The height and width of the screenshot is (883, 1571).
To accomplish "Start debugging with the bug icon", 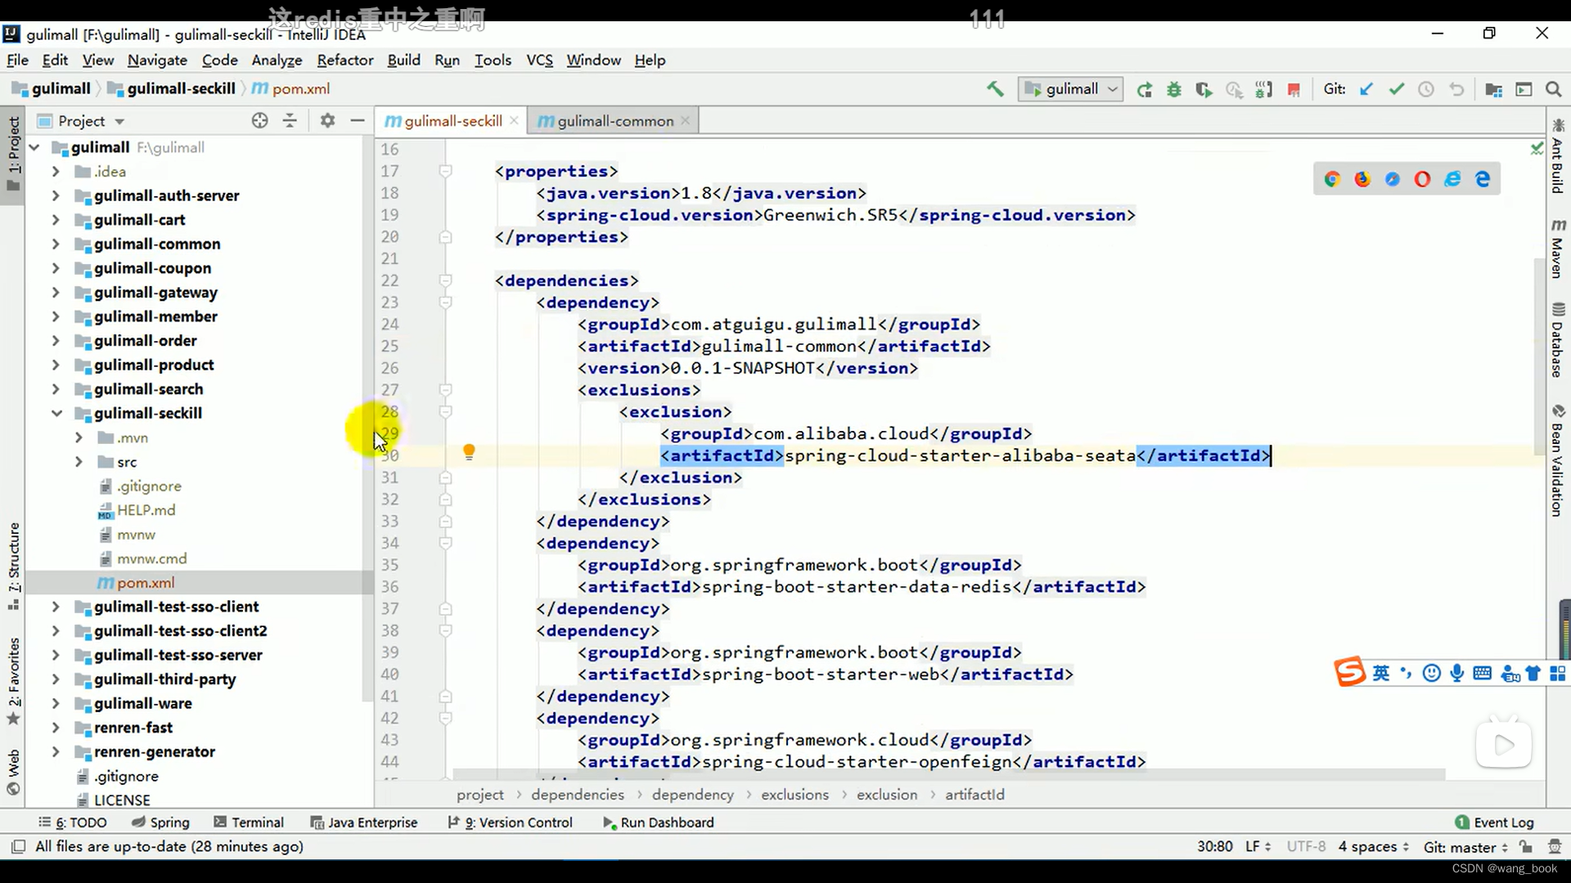I will pyautogui.click(x=1174, y=89).
